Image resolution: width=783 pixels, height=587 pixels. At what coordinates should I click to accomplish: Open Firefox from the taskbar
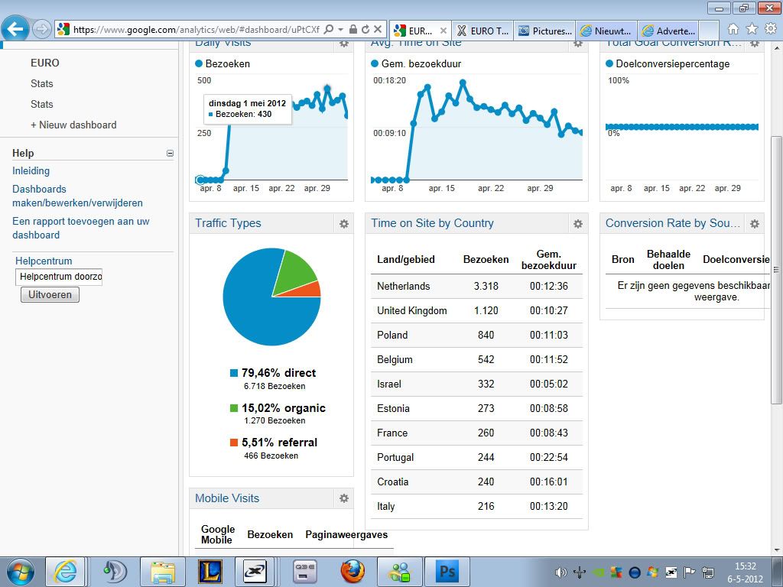(x=353, y=572)
